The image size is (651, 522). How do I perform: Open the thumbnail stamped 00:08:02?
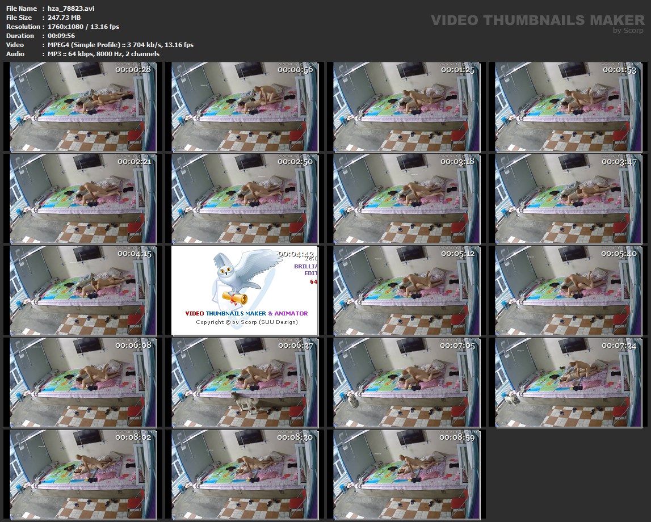83,474
